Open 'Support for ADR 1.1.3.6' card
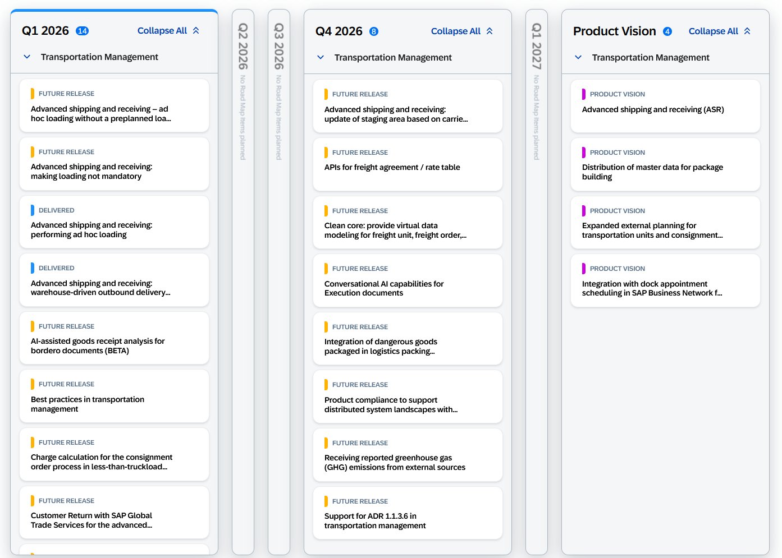 pyautogui.click(x=408, y=513)
